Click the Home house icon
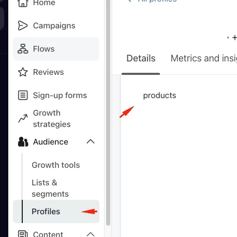 tap(23, 3)
